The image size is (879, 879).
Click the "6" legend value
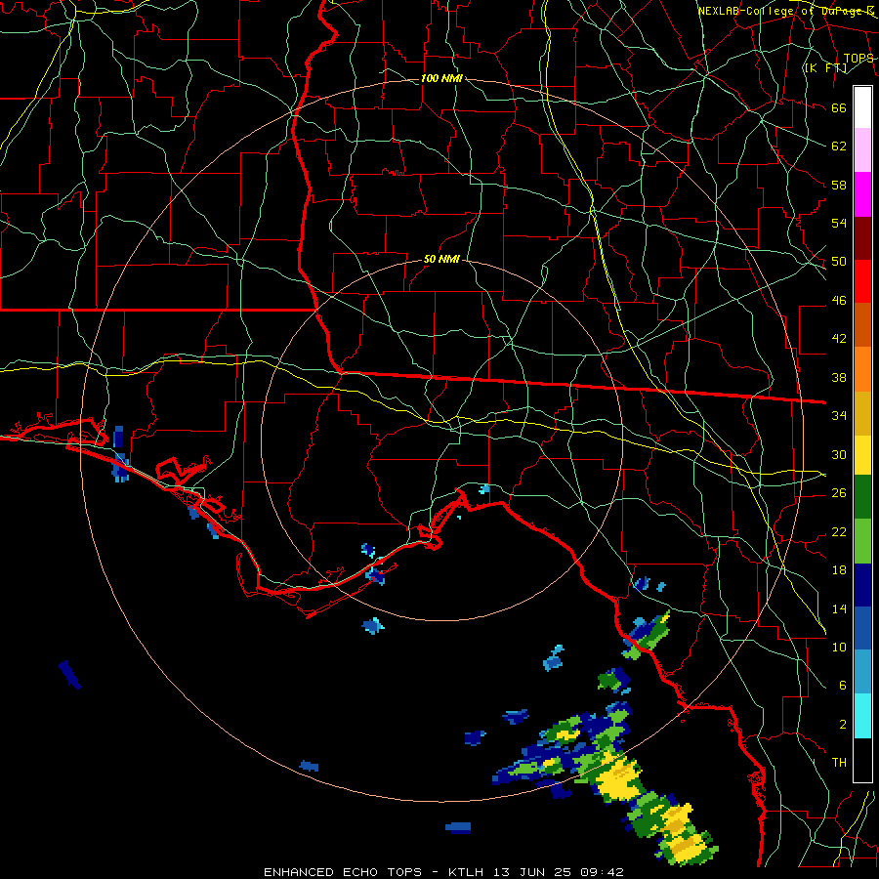coord(843,685)
